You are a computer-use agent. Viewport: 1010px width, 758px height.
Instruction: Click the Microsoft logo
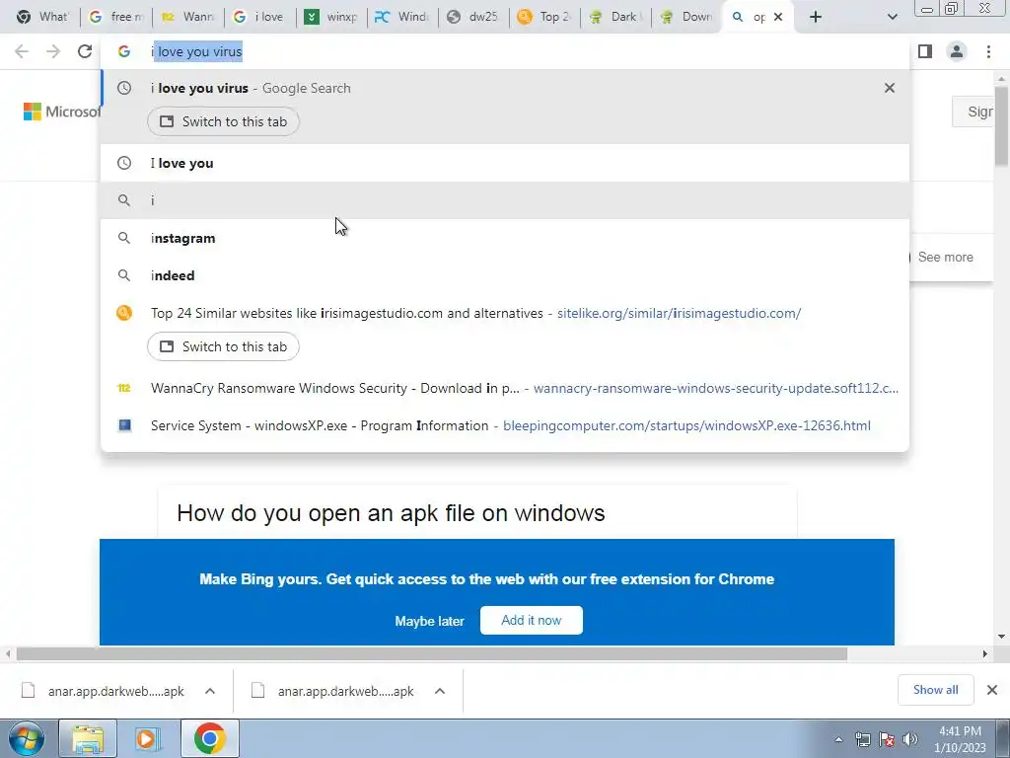tap(62, 112)
